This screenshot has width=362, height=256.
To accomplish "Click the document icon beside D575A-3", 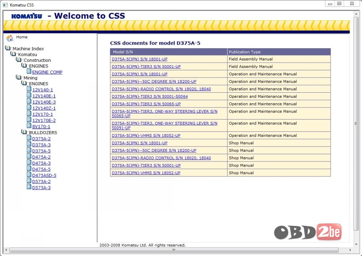I will click(x=29, y=186).
